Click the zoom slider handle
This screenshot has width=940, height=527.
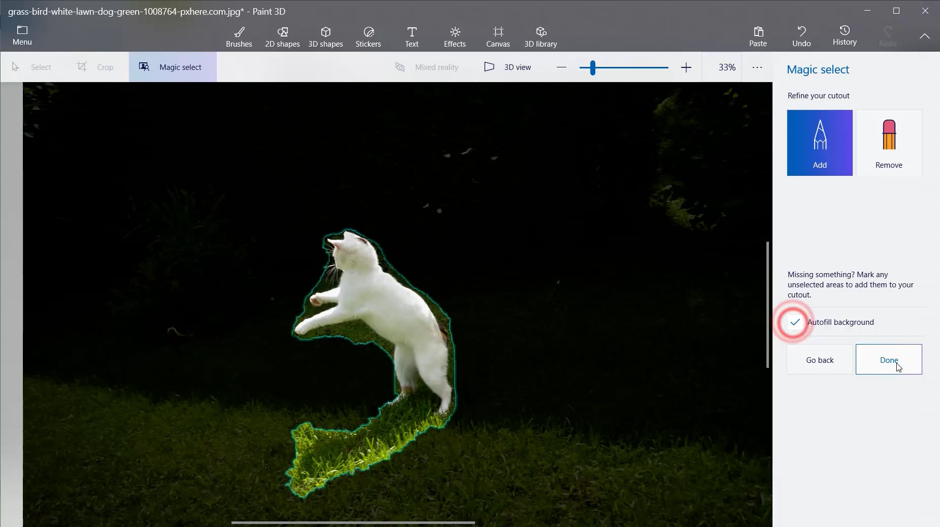(592, 67)
